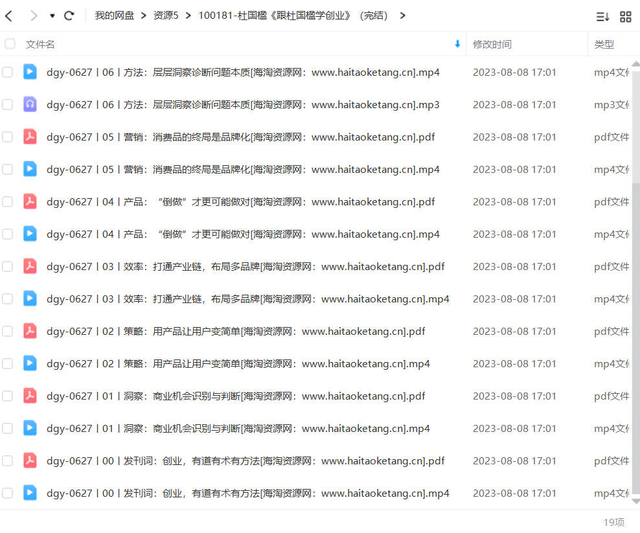Screen dimensions: 640x533
Task: Select file name 00 发刊词 创业 mp4
Action: pos(247,493)
